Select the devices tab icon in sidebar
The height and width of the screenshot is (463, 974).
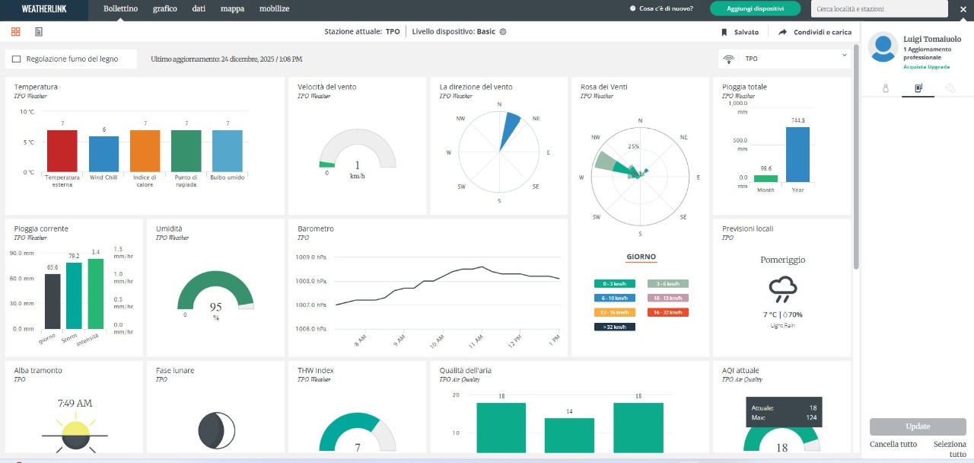[918, 88]
